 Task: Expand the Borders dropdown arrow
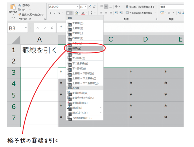(x=71, y=13)
